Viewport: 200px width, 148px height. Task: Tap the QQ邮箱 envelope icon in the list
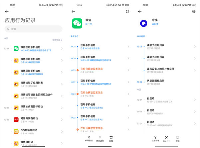(16, 132)
